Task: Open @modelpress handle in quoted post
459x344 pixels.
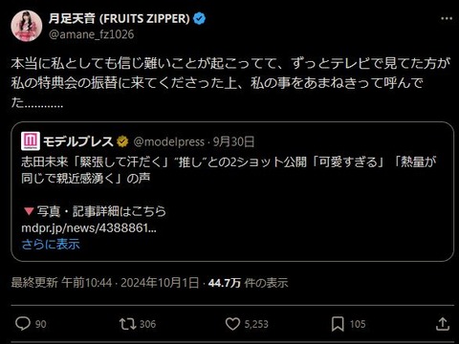Action: [x=169, y=141]
